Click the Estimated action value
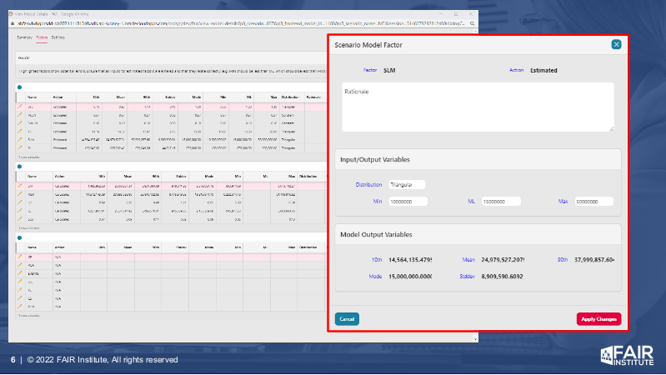Viewport: 666px width, 375px height. [x=543, y=71]
